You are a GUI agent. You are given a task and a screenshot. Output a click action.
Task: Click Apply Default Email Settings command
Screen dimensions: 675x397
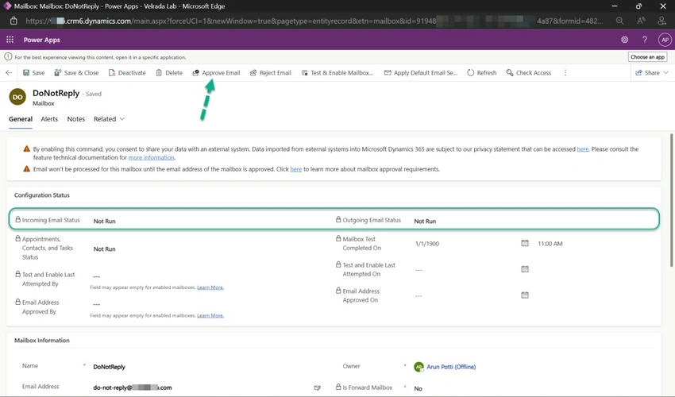421,73
